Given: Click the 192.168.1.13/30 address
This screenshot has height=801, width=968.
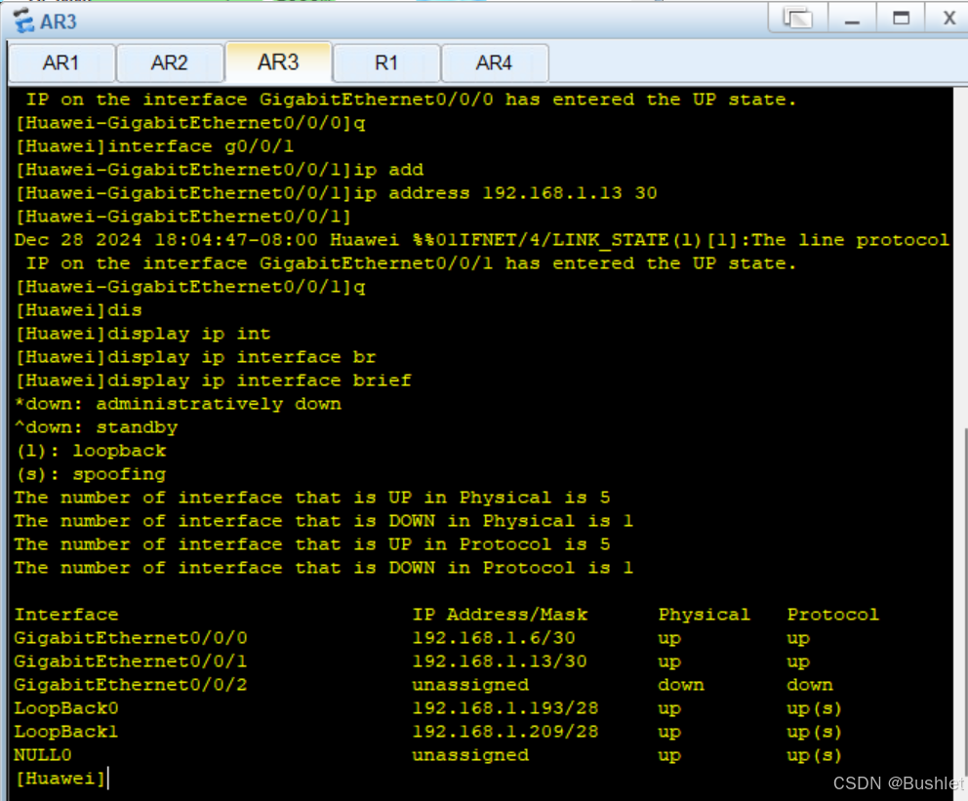Looking at the screenshot, I should tap(500, 661).
